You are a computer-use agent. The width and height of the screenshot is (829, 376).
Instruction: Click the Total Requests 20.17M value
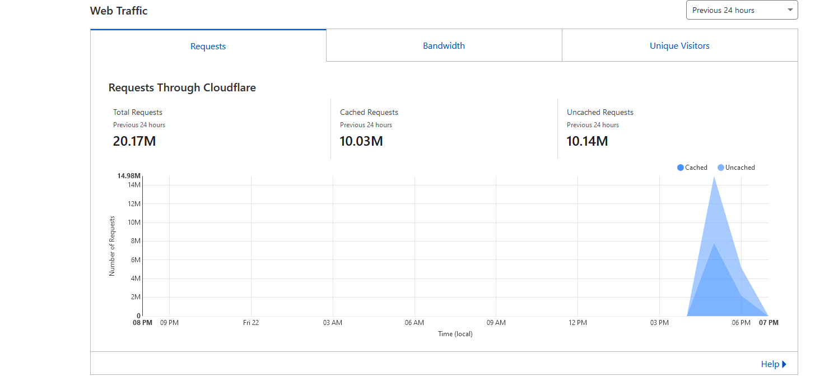click(x=134, y=141)
